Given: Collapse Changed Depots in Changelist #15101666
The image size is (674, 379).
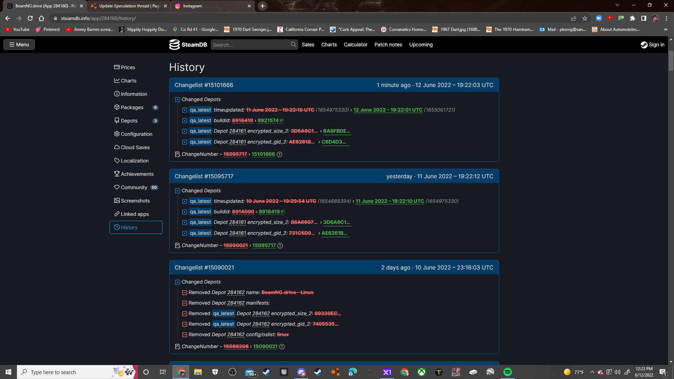Looking at the screenshot, I should tap(178, 100).
